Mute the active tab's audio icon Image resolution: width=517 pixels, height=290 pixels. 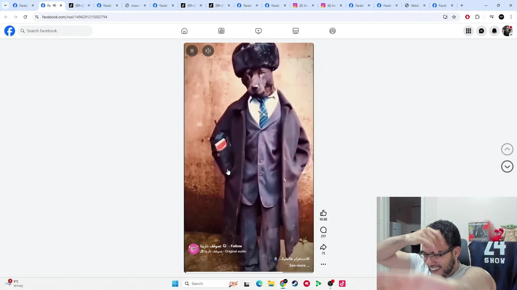click(54, 5)
